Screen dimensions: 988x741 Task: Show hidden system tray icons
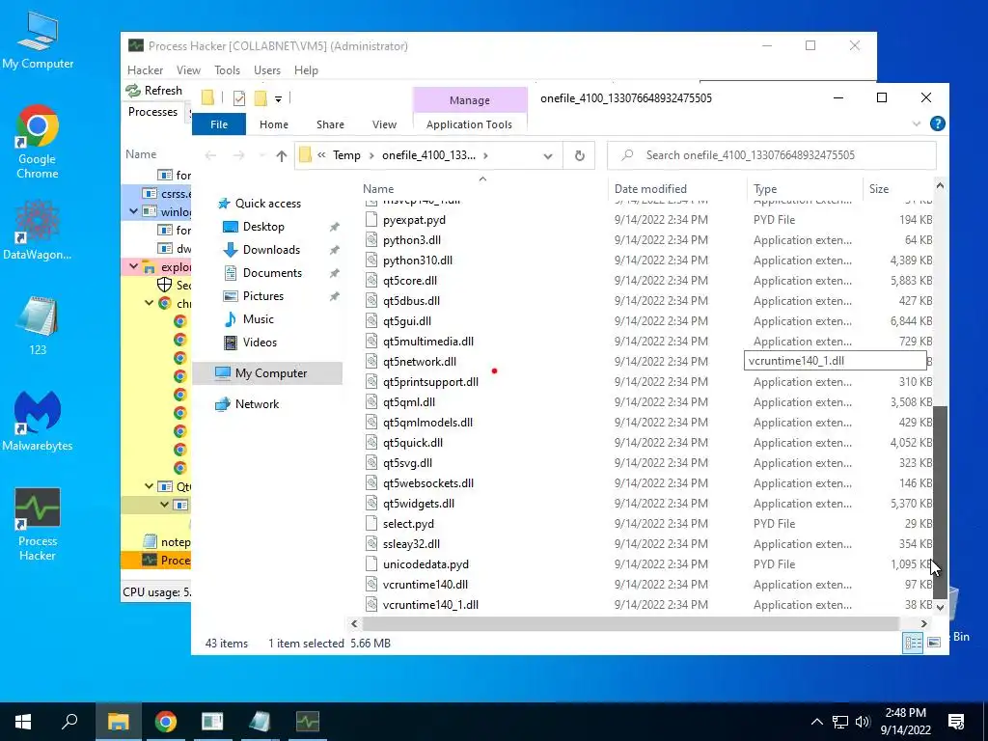click(816, 722)
